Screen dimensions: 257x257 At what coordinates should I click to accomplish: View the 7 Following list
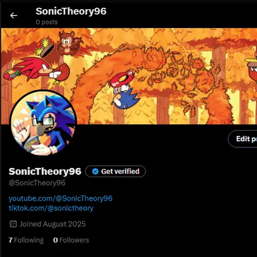click(26, 240)
